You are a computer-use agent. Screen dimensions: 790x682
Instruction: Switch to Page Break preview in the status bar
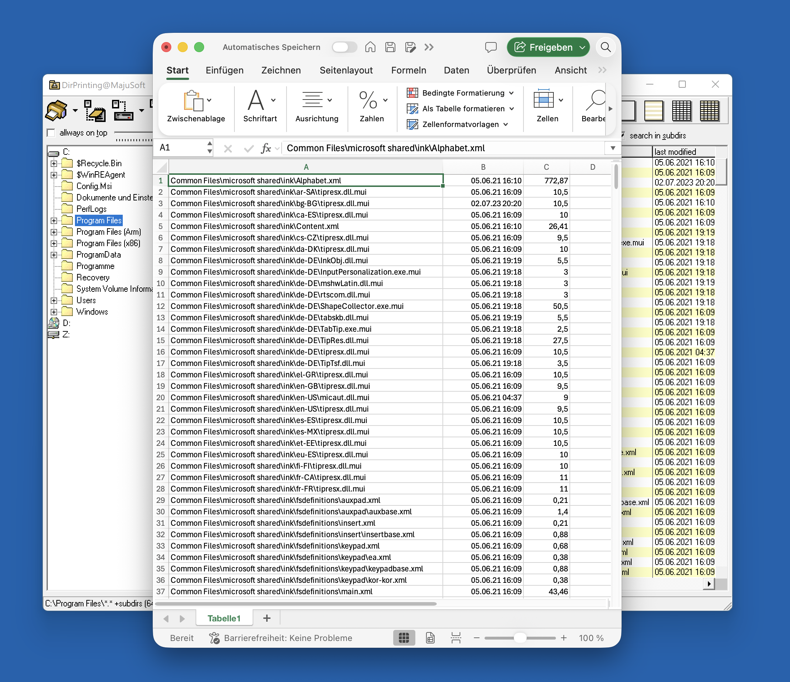(x=456, y=638)
